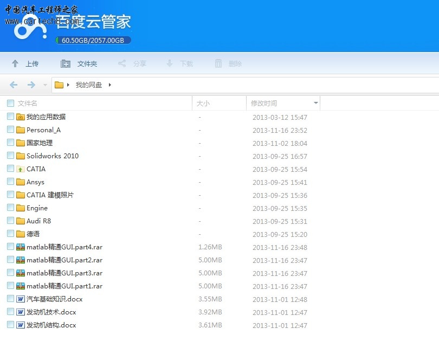
Task: Check the box for 我的应用数据
Action: click(x=11, y=116)
